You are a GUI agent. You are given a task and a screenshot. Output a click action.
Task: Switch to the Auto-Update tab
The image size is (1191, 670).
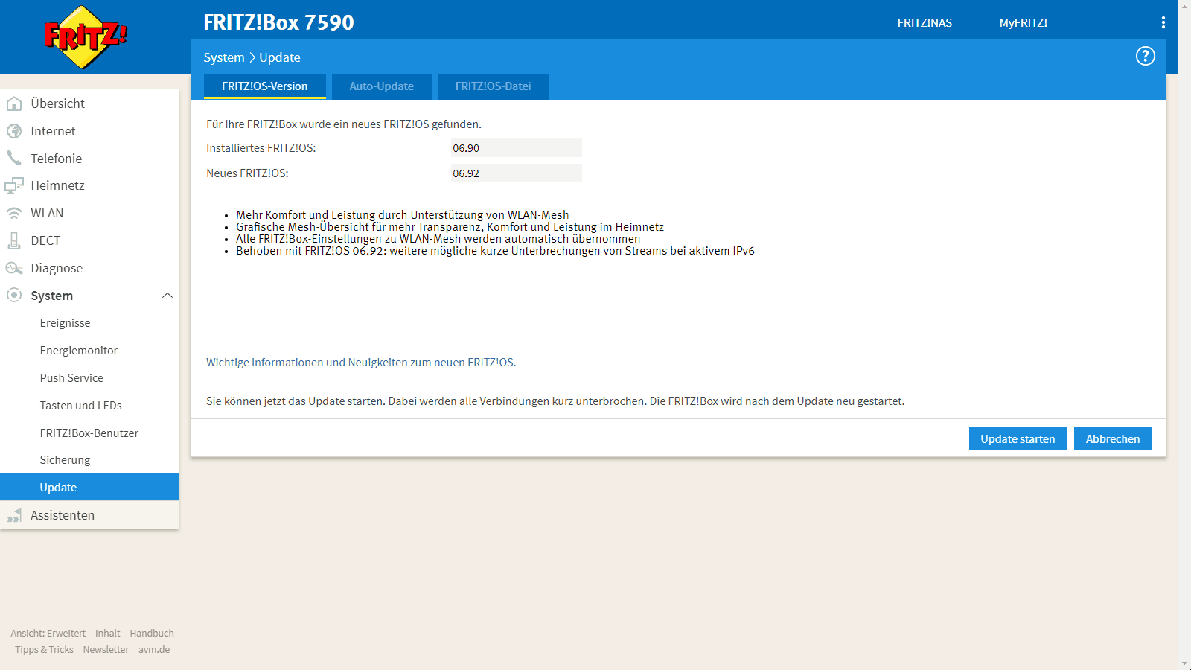click(x=382, y=86)
